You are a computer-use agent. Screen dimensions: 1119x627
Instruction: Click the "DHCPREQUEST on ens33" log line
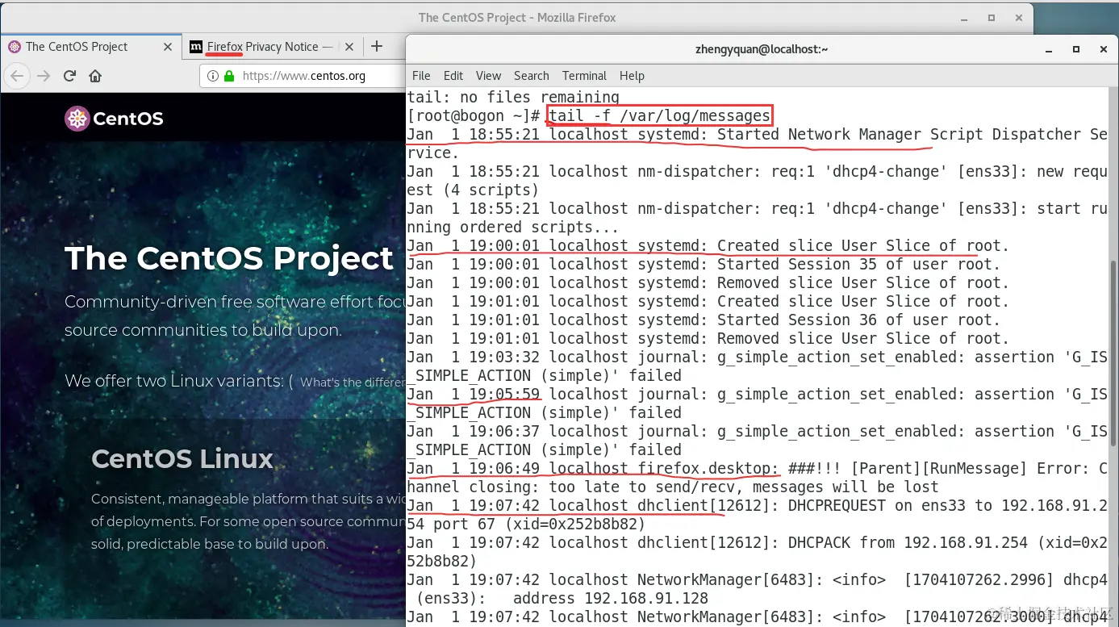[757, 515]
